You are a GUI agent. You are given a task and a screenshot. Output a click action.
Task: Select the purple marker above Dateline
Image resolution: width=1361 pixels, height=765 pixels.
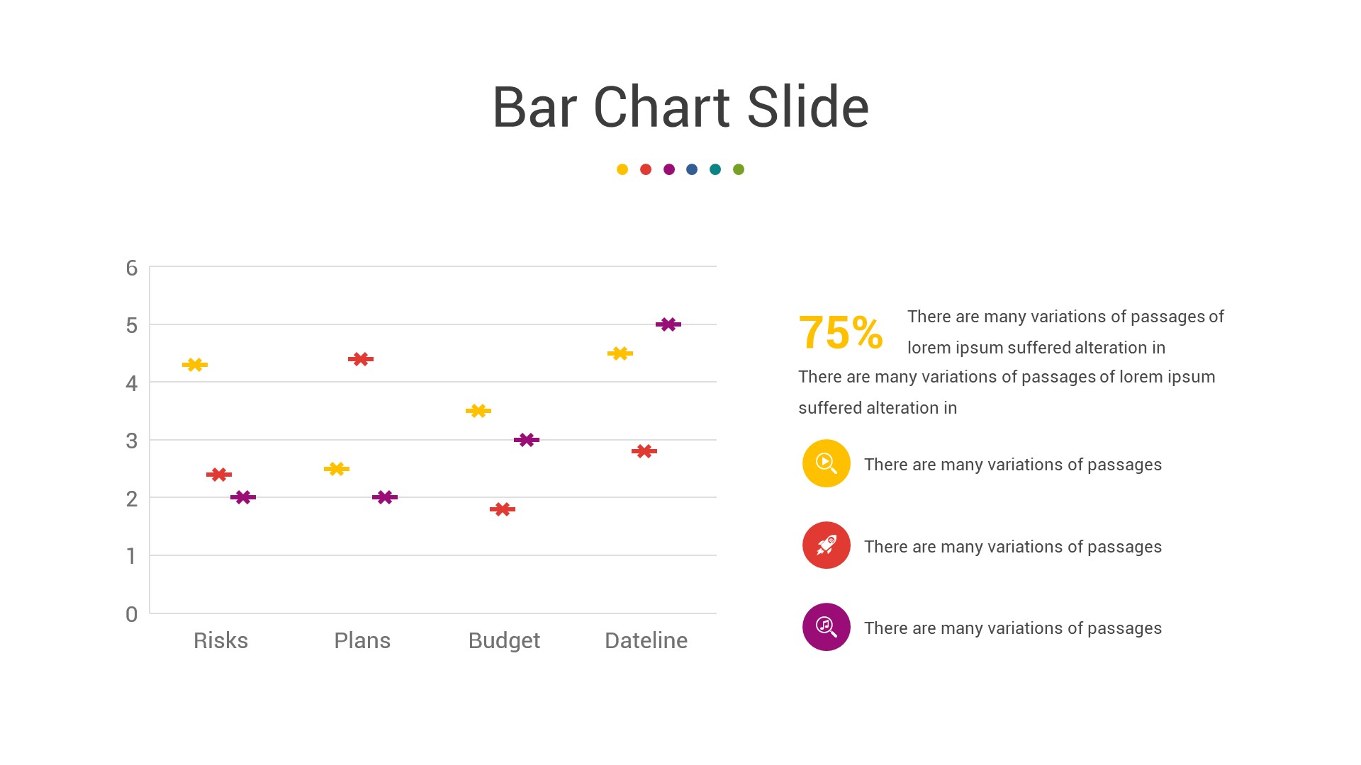(x=668, y=324)
